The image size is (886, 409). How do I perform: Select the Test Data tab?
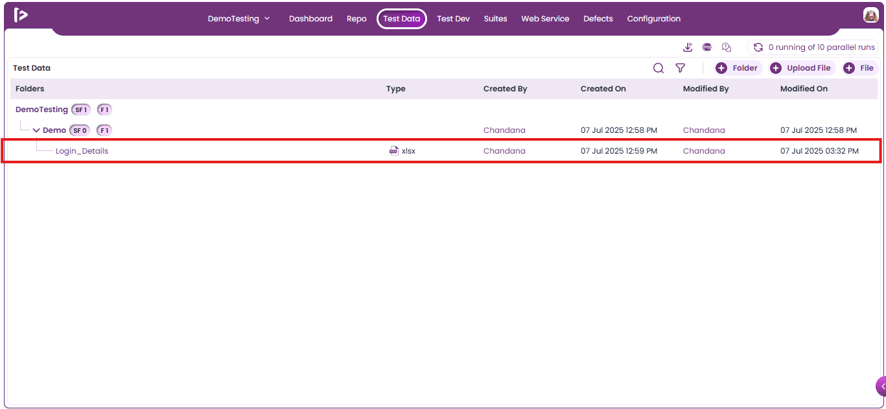pyautogui.click(x=402, y=19)
